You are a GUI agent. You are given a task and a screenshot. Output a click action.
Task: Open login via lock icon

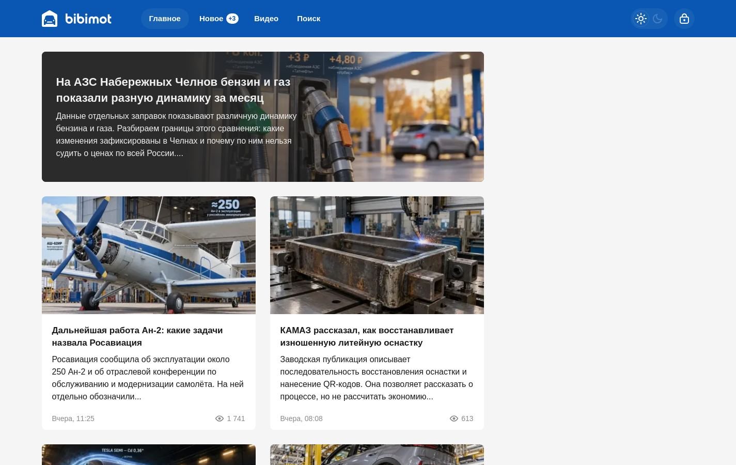(684, 19)
